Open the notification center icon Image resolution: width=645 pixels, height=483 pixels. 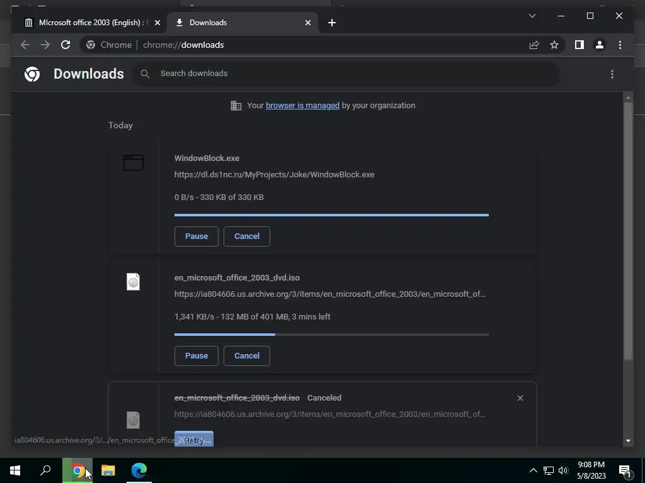pyautogui.click(x=625, y=470)
